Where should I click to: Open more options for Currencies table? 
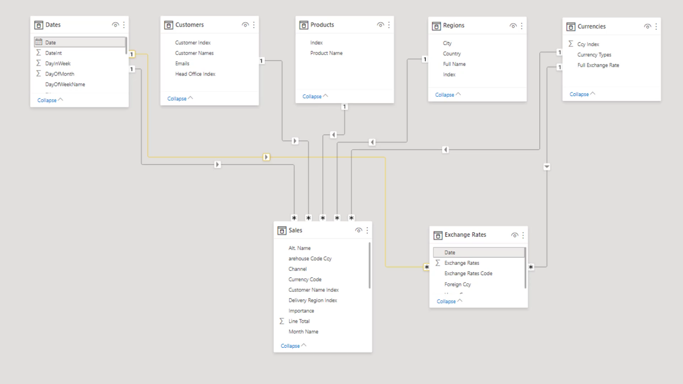click(656, 26)
